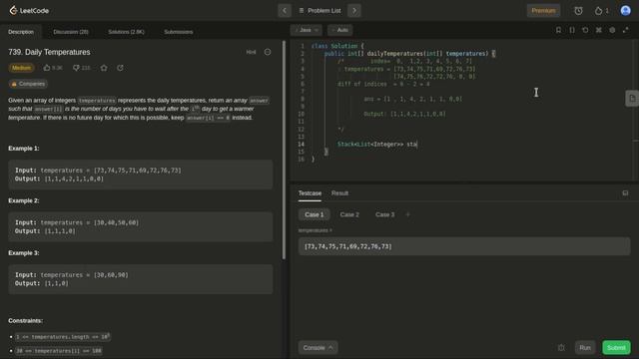Switch to the Solutions tab
Image resolution: width=639 pixels, height=359 pixels.
click(126, 32)
